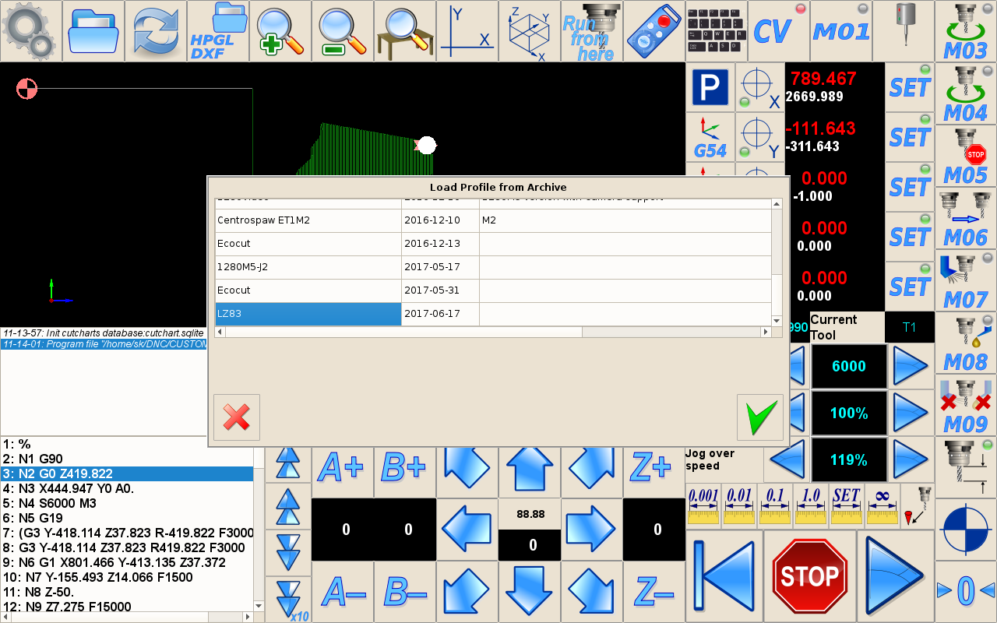Confirm profile load with green checkmark

pos(759,417)
